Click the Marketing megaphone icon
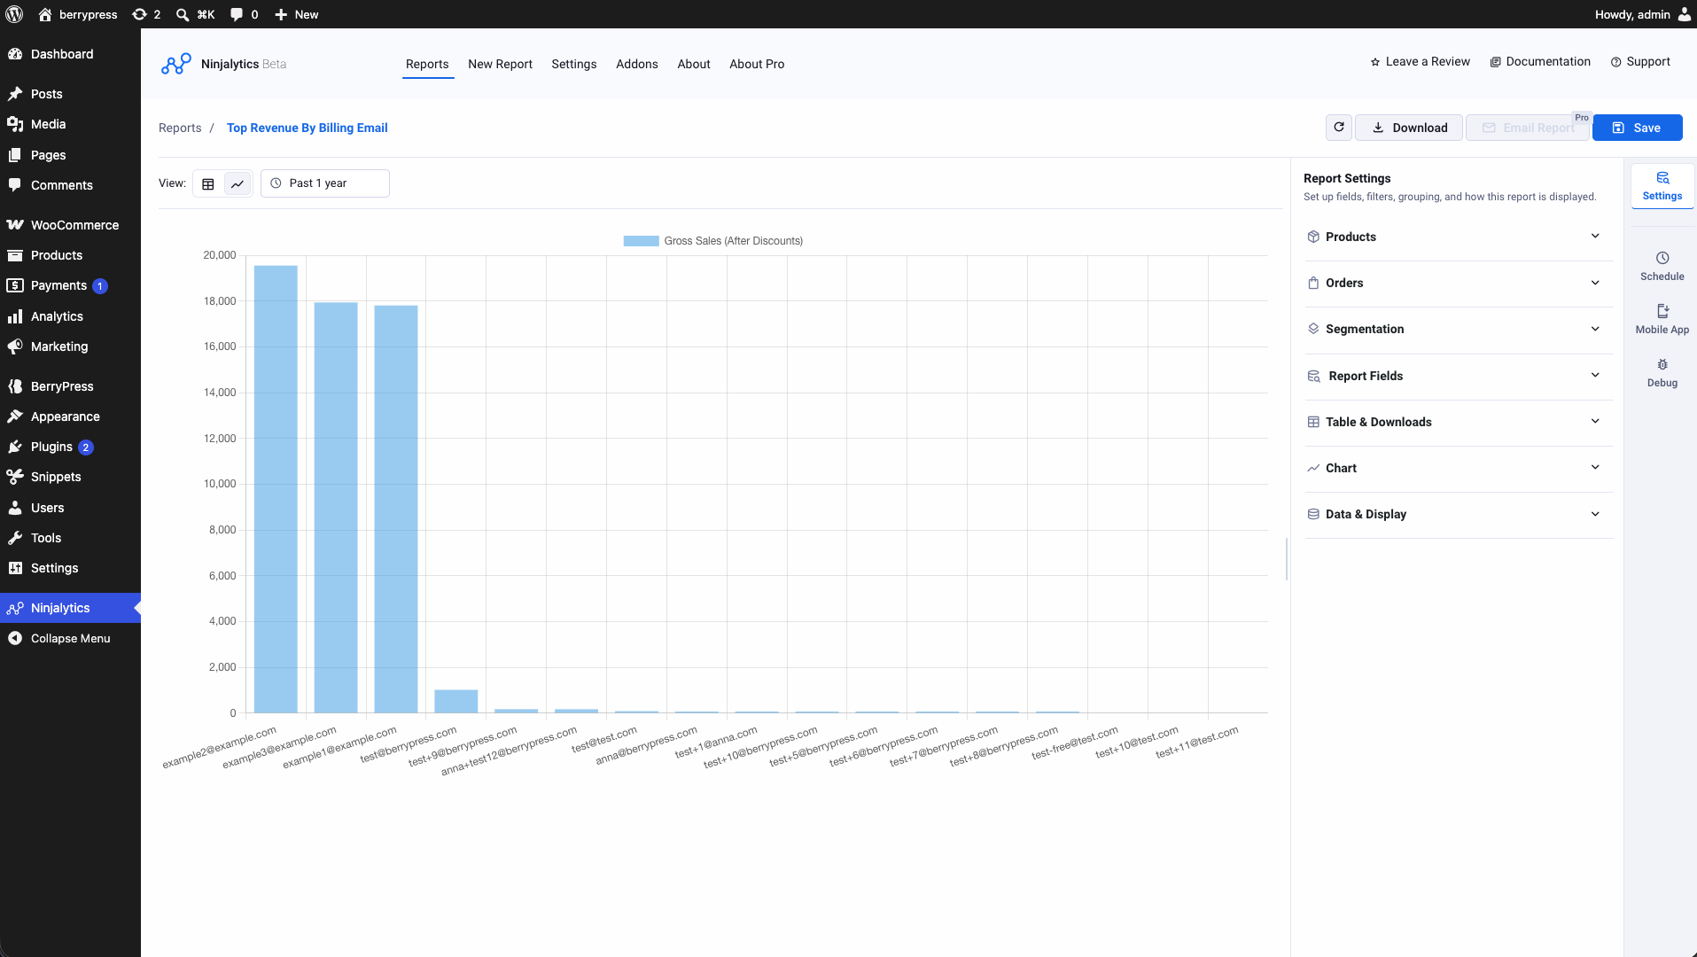 coord(15,346)
